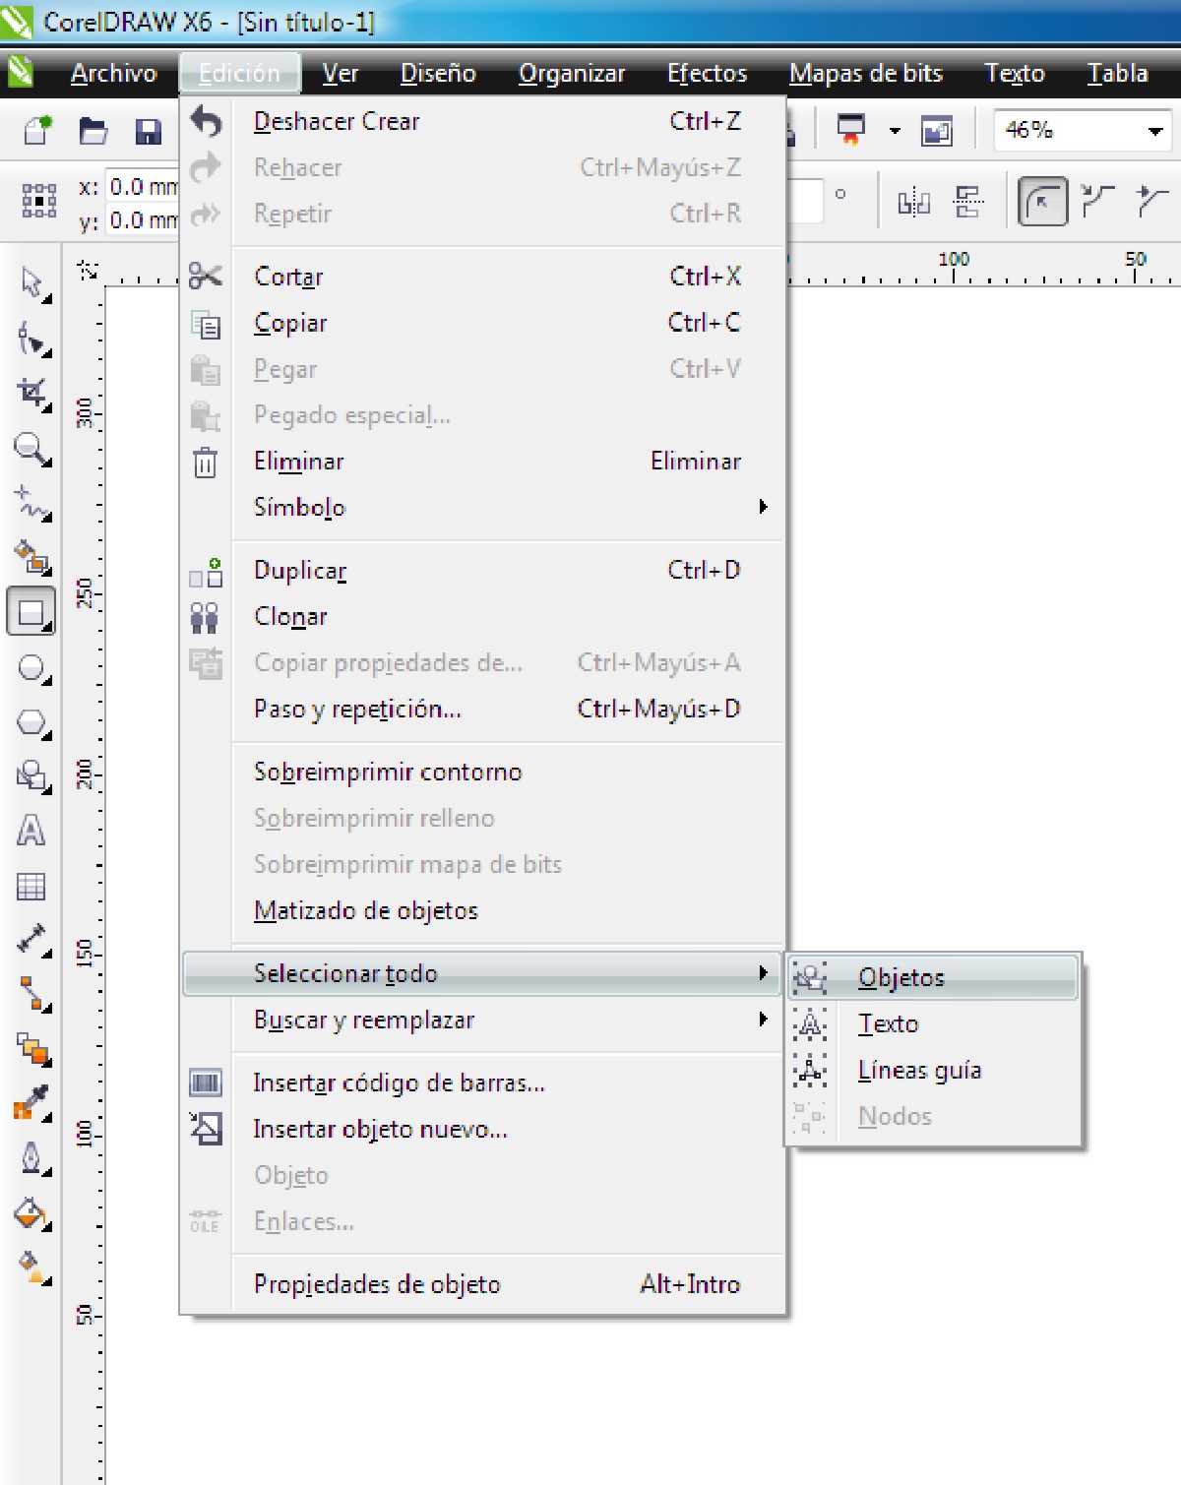Image resolution: width=1181 pixels, height=1485 pixels.
Task: Select the Table tool
Action: click(32, 887)
